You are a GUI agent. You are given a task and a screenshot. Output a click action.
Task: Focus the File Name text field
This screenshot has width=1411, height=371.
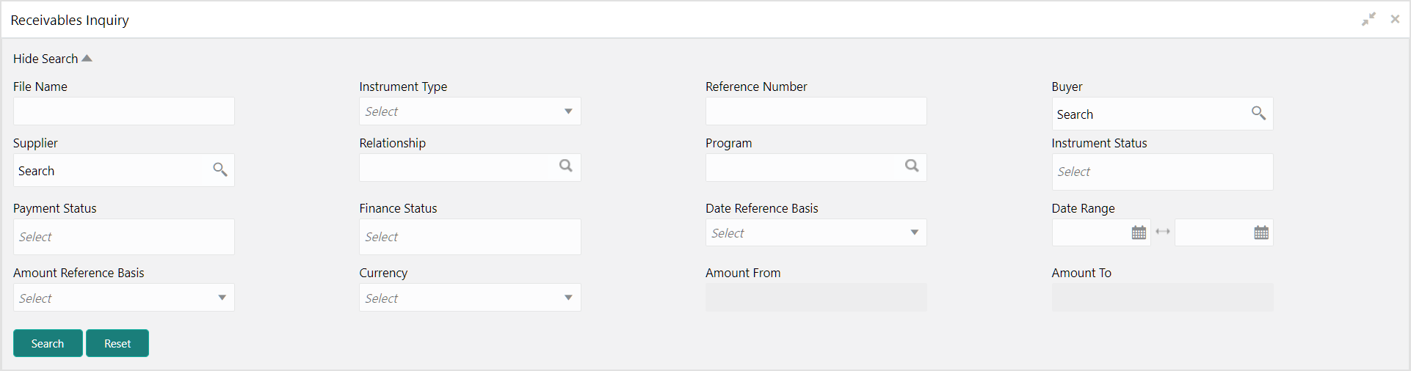[x=123, y=111]
